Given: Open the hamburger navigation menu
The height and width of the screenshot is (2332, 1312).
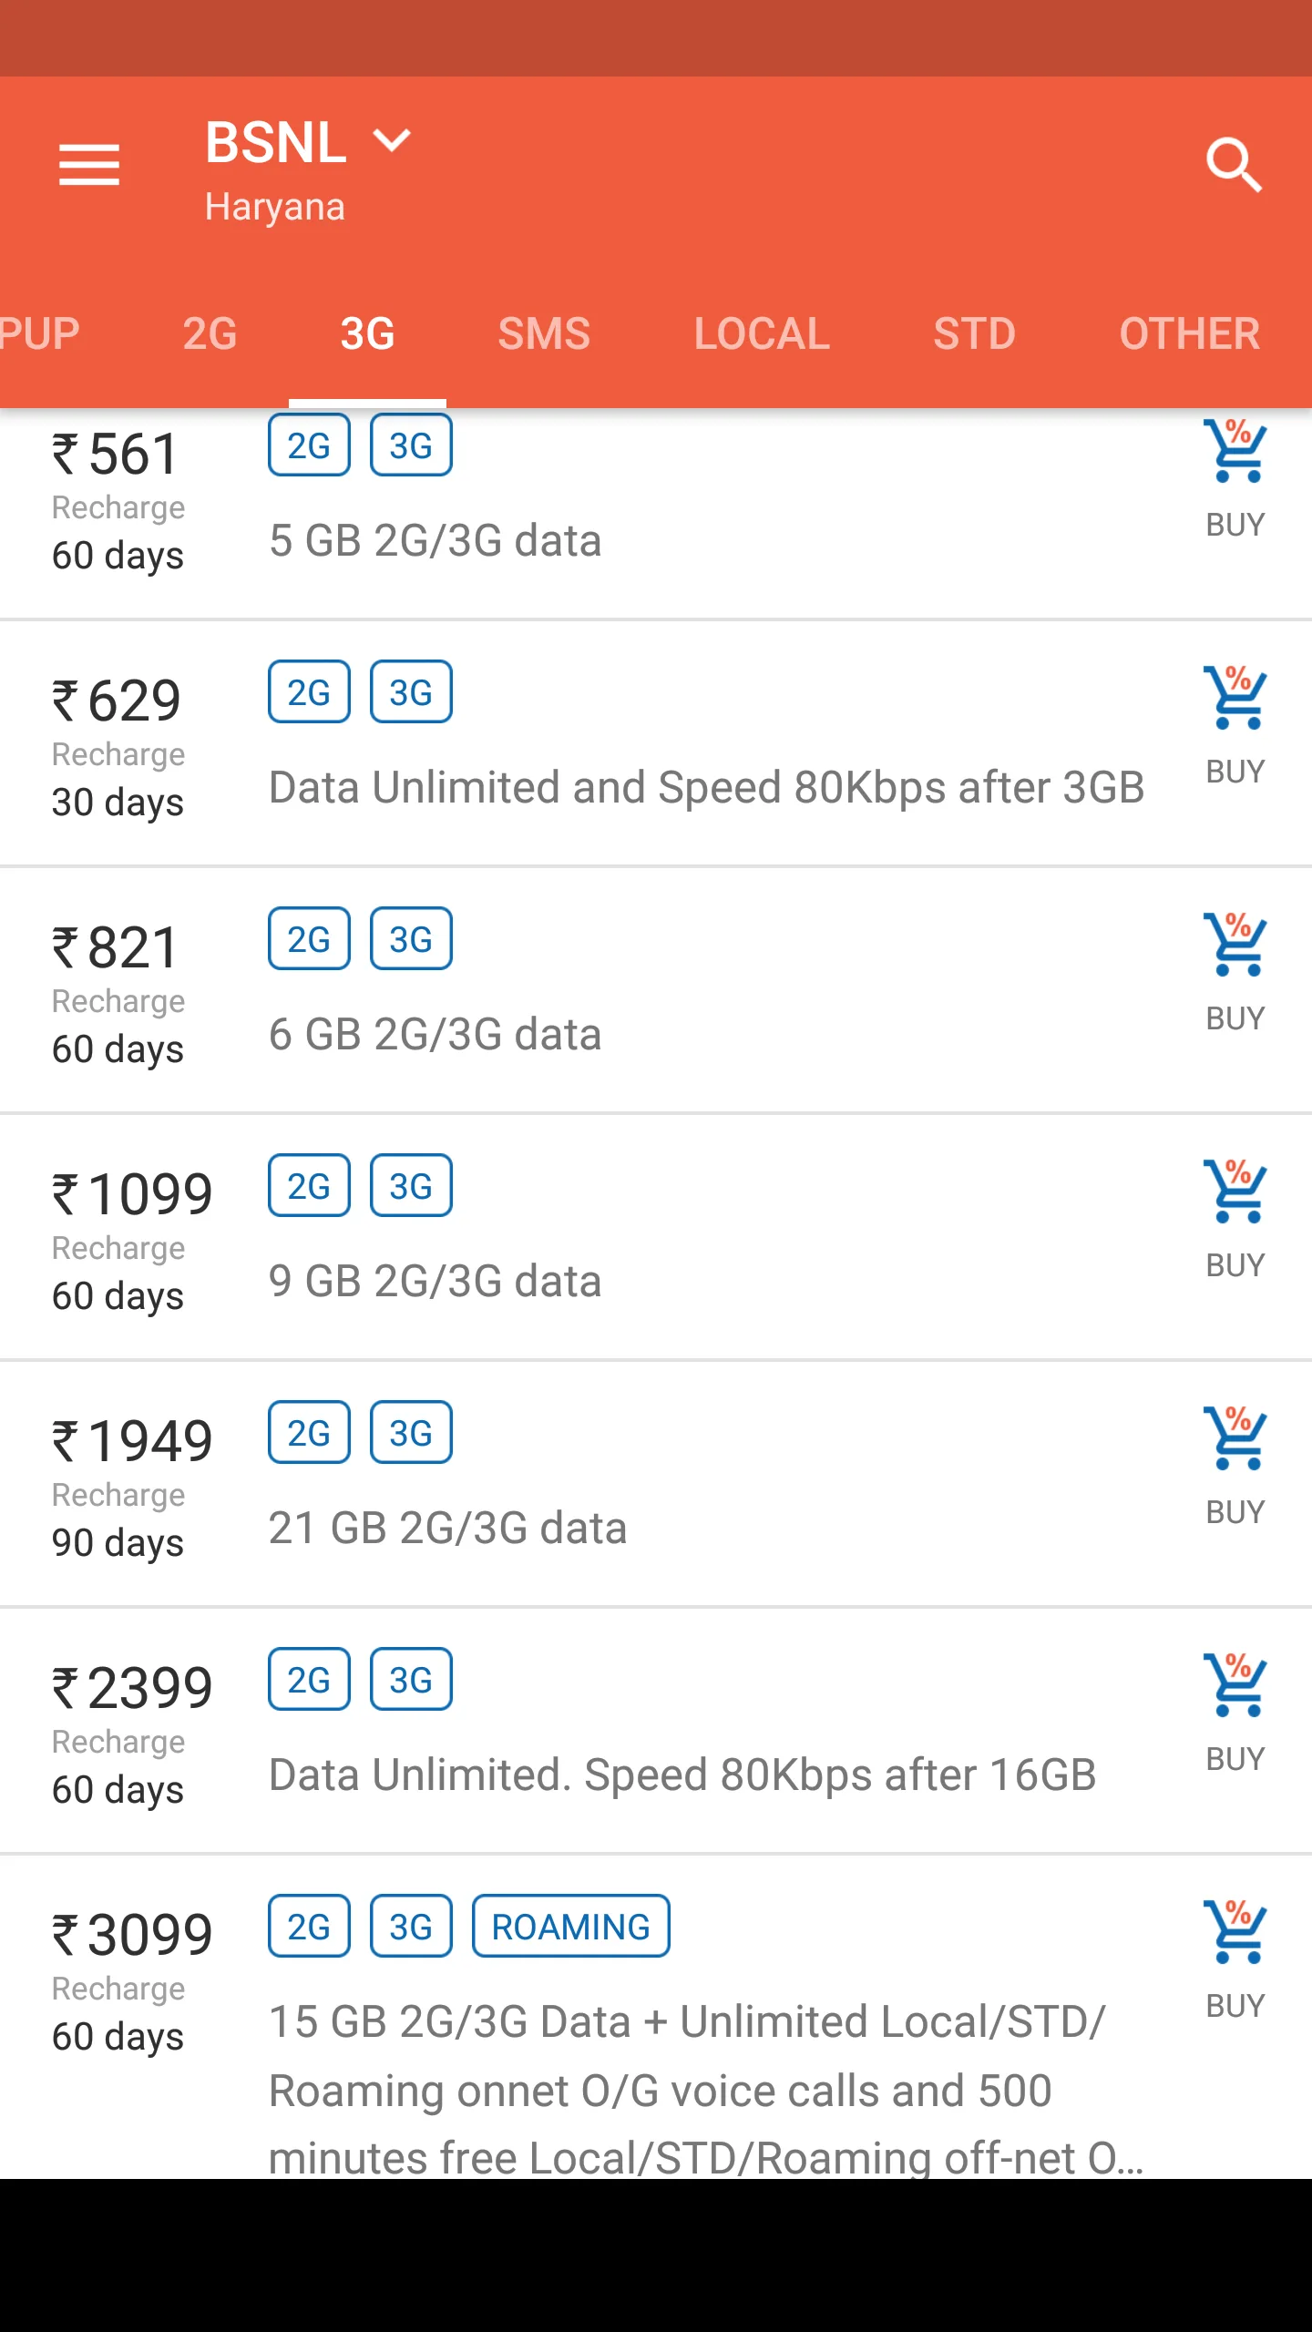Looking at the screenshot, I should tap(89, 165).
